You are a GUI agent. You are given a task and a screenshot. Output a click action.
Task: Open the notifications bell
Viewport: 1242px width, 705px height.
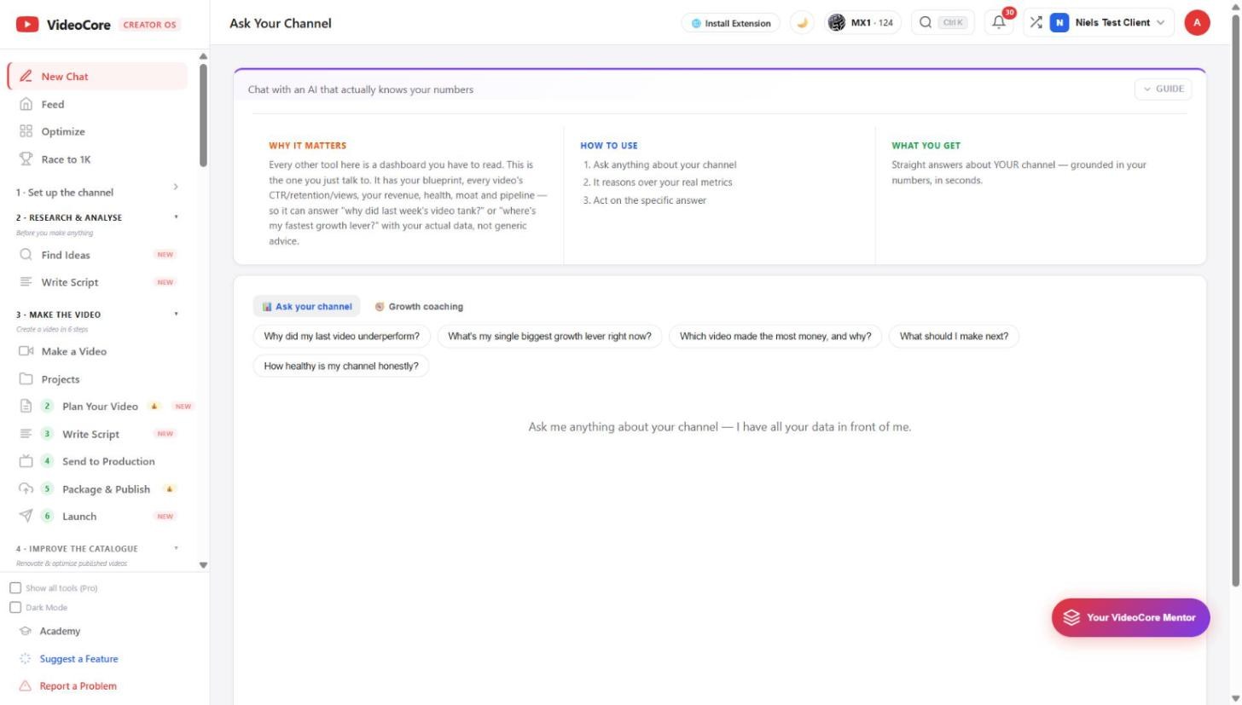pos(999,23)
